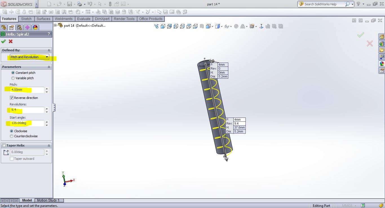Open the ConfigurationManager tab icon
Viewport: 385px width, 208px height.
[x=19, y=27]
